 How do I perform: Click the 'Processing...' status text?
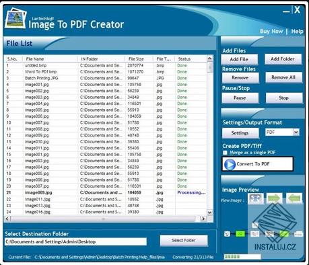pos(191,192)
